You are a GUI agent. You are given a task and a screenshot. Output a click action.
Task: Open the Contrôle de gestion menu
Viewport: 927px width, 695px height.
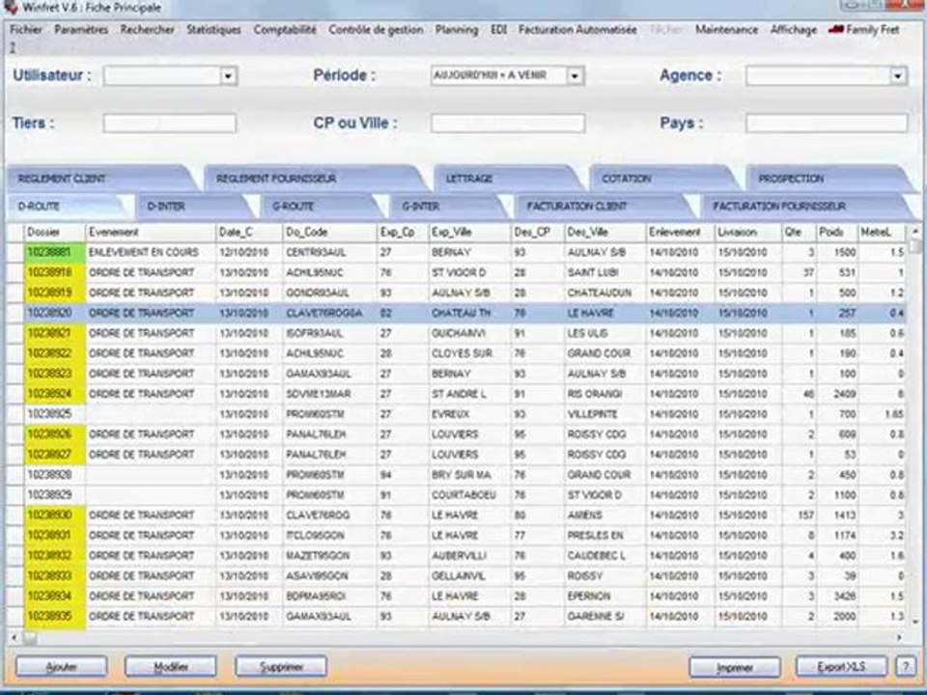376,29
